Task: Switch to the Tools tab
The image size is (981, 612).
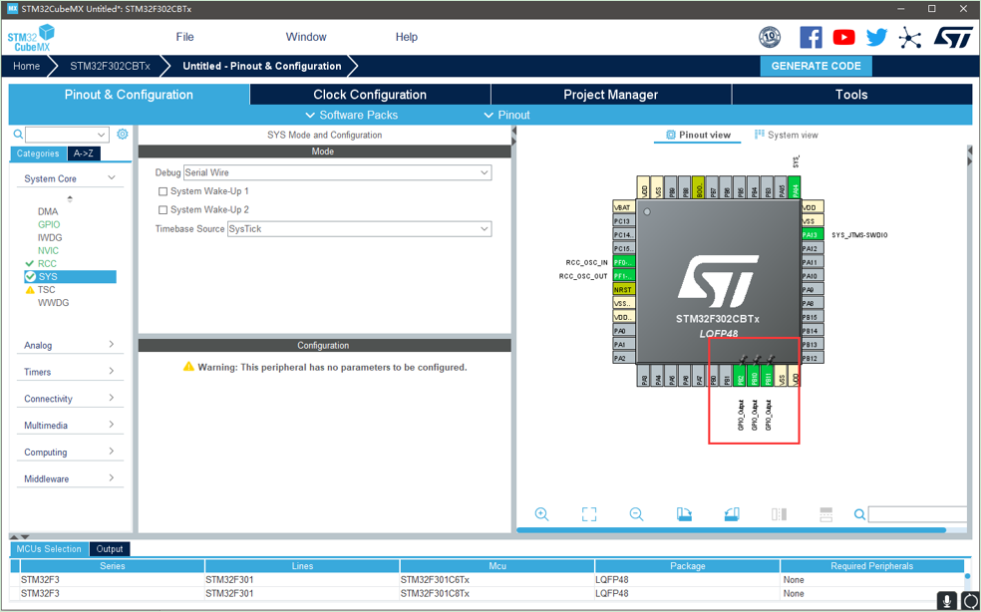Action: click(x=851, y=95)
